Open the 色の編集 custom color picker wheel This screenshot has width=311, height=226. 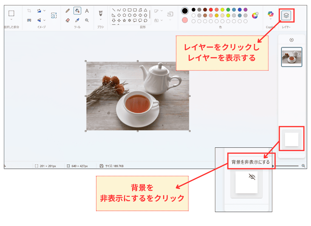[x=255, y=15]
